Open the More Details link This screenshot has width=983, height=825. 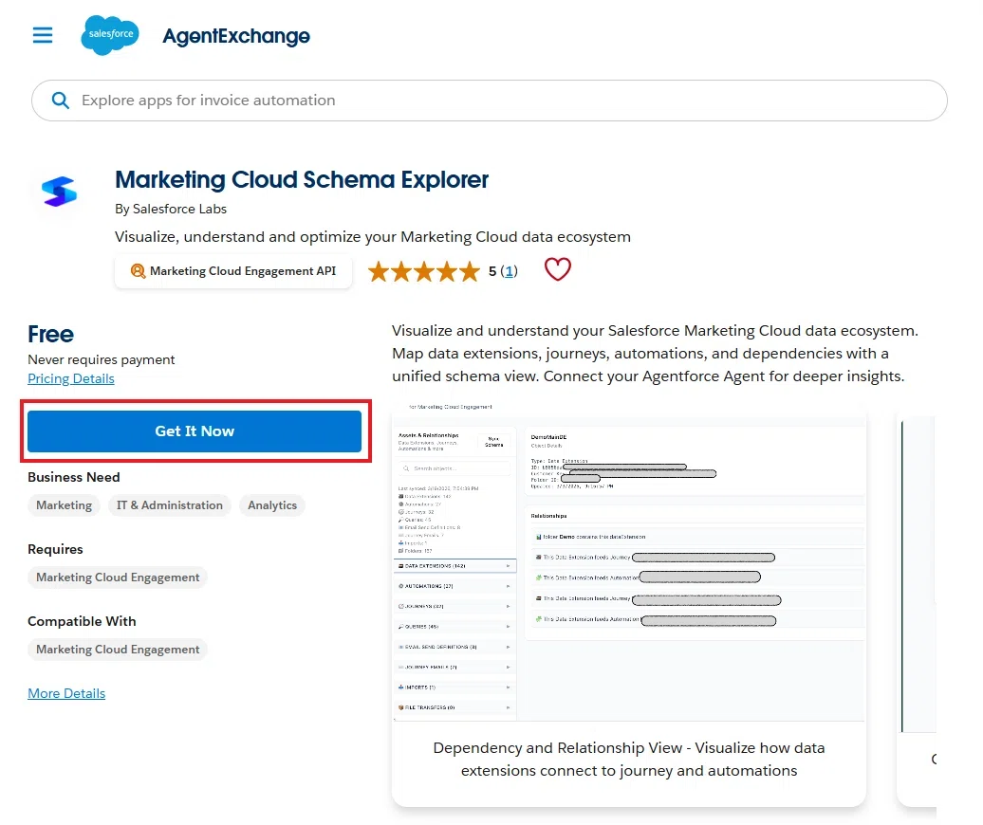(66, 693)
